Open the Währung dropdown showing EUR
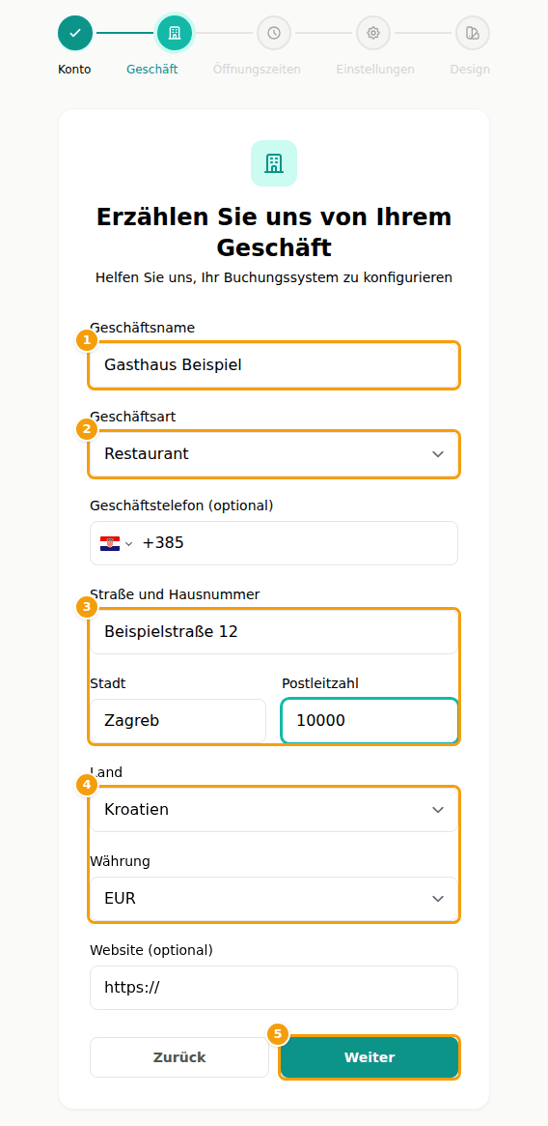This screenshot has height=1126, width=548. (x=274, y=898)
